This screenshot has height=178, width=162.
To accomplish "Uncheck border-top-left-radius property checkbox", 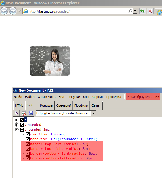I will click(x=27, y=144).
